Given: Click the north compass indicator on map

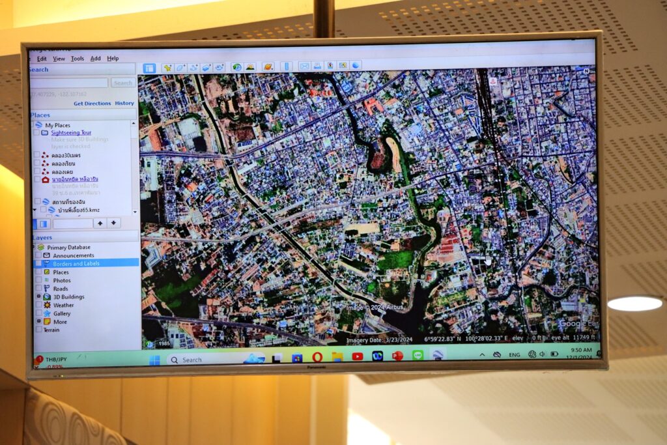Looking at the screenshot, I should (x=586, y=71).
